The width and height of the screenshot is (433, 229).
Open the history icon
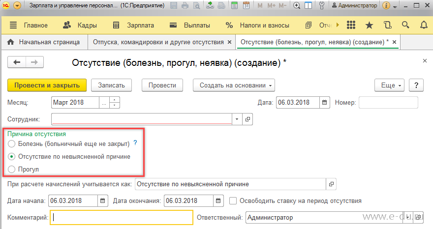pyautogui.click(x=387, y=25)
